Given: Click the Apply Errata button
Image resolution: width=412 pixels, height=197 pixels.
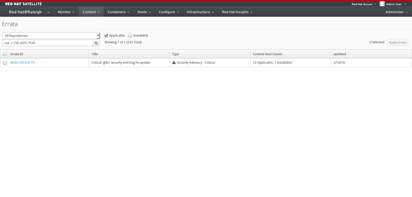Looking at the screenshot, I should (x=397, y=42).
